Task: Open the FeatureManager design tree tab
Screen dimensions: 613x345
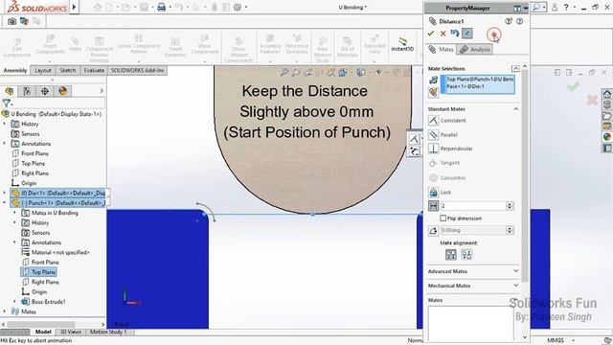Action: click(10, 91)
